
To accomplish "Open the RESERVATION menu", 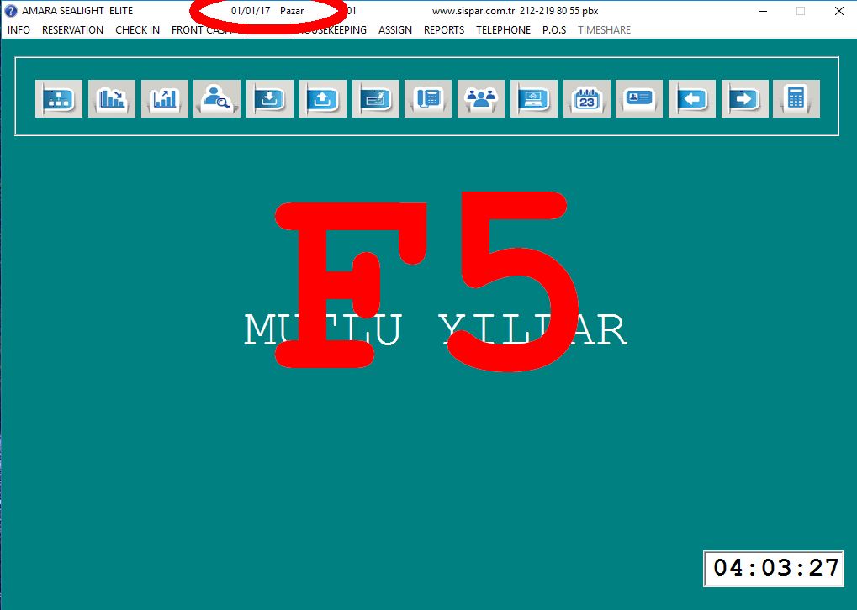I will point(72,29).
